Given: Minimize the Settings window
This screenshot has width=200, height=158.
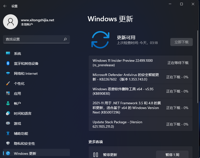Looking at the screenshot, I should [x=170, y=4].
